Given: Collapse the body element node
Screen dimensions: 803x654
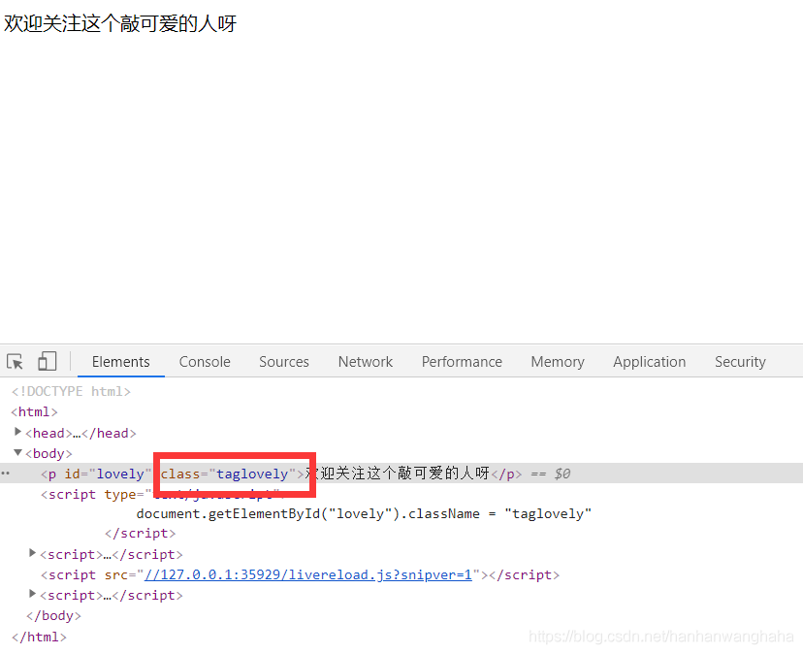Looking at the screenshot, I should click(17, 452).
